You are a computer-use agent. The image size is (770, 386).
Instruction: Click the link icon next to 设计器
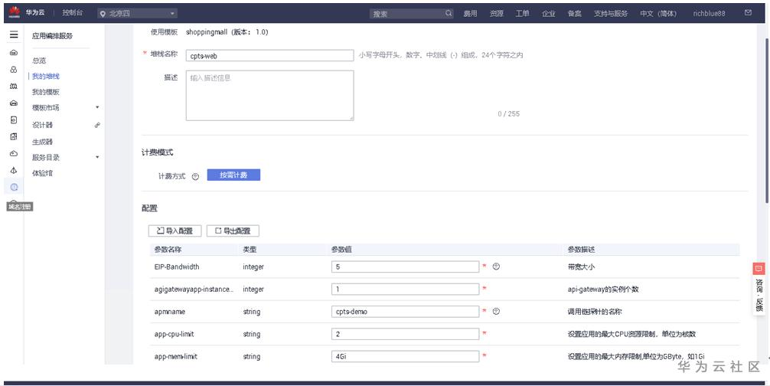[97, 126]
